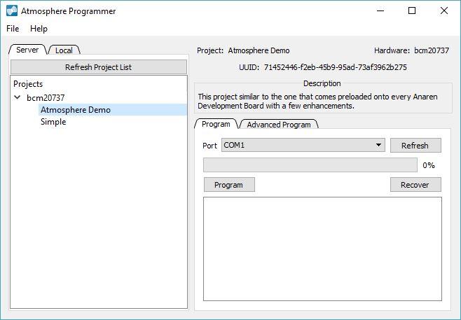461x320 pixels.
Task: Click the Atmosphere Programmer app icon
Action: 11,11
